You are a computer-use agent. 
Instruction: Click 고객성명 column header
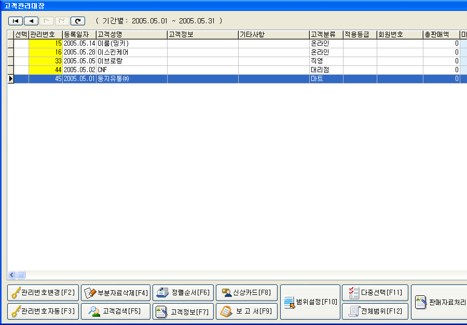(132, 35)
